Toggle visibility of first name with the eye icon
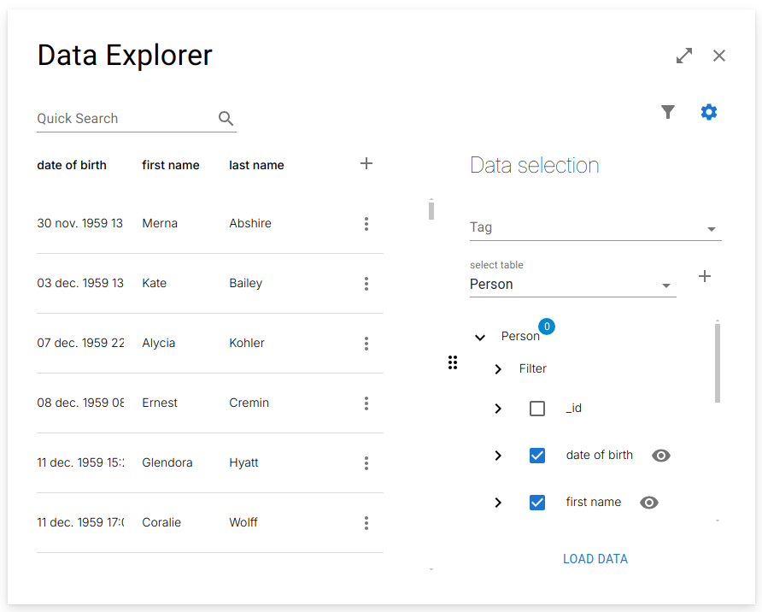This screenshot has width=762, height=612. [649, 503]
